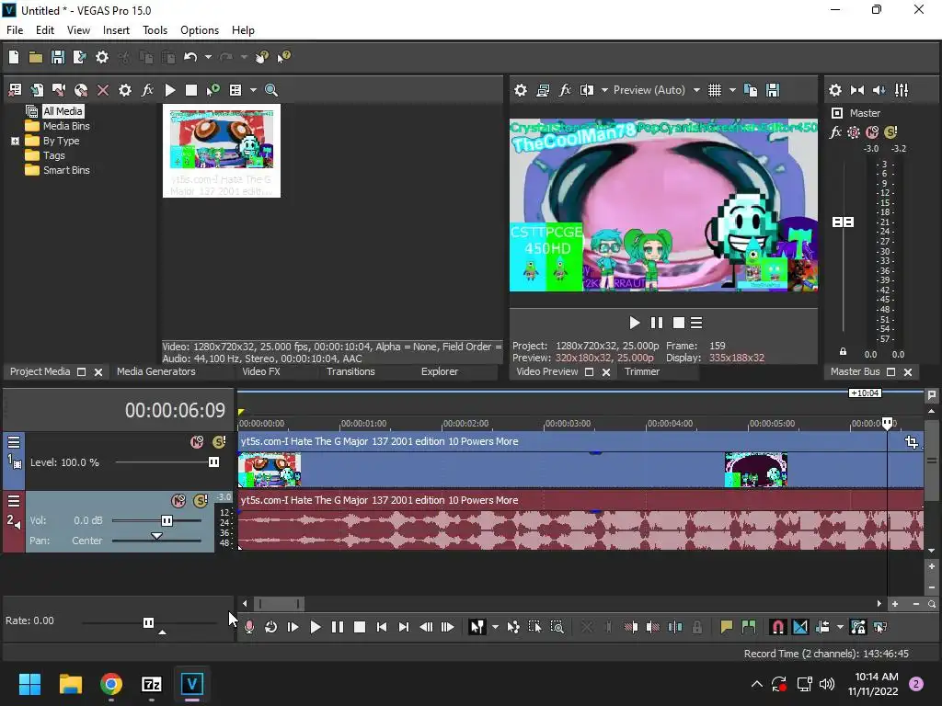
Task: Select the Media Bins folder
Action: point(66,126)
